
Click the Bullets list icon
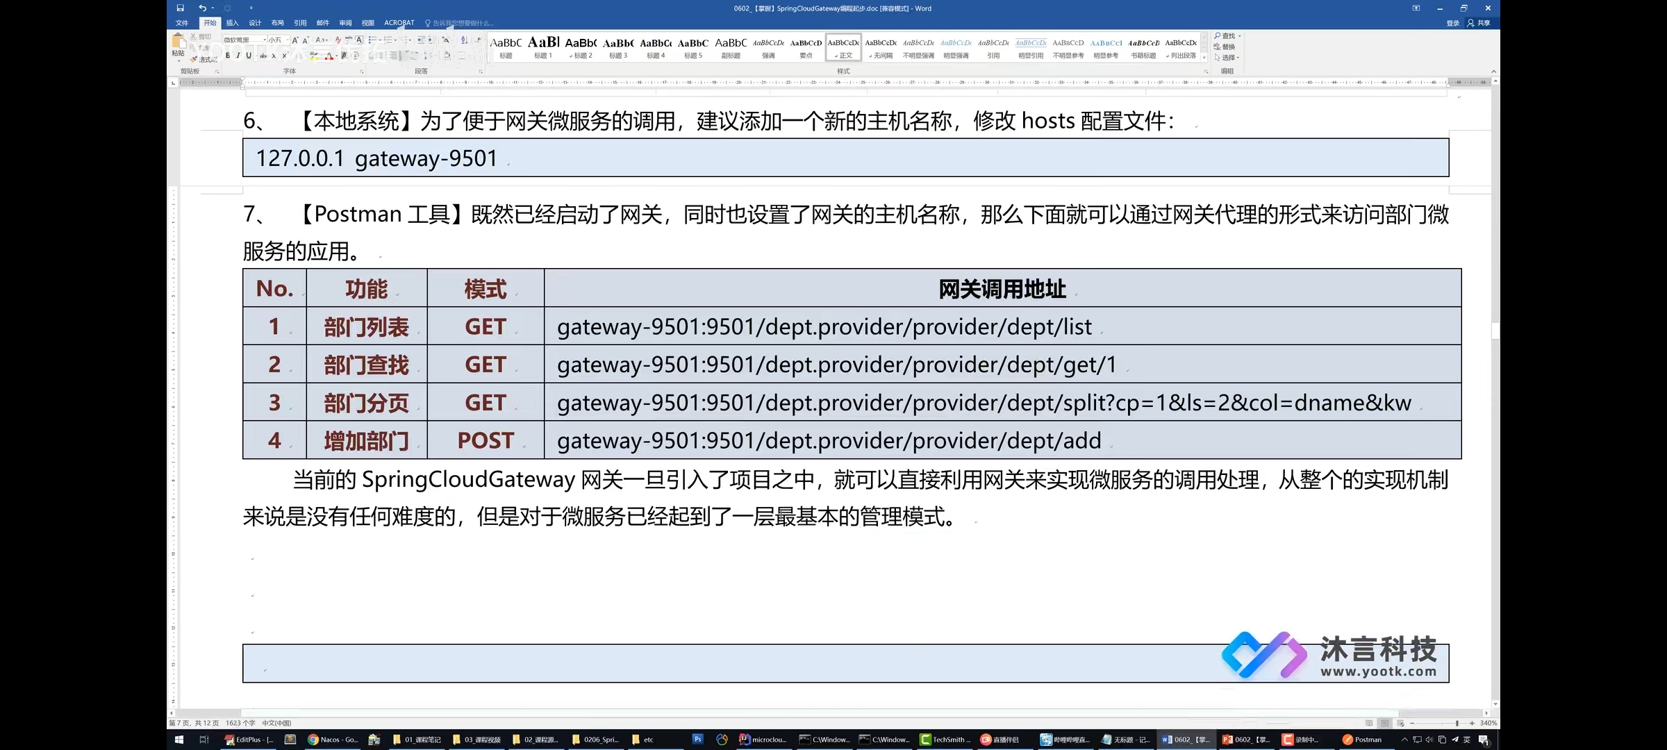[373, 40]
